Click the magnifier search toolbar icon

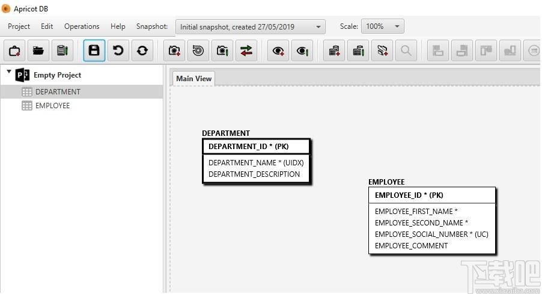click(406, 51)
